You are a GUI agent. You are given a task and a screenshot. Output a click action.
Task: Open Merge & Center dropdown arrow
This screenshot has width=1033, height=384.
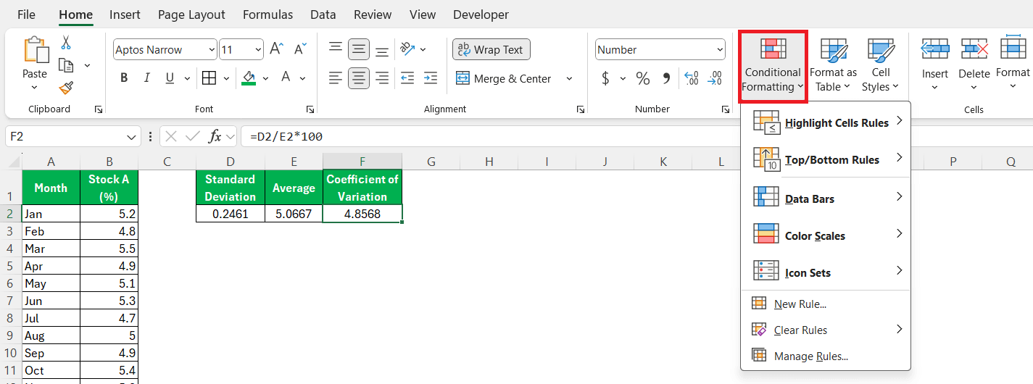[569, 78]
